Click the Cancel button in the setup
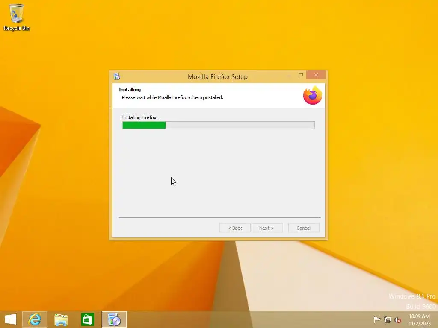 [x=304, y=228]
